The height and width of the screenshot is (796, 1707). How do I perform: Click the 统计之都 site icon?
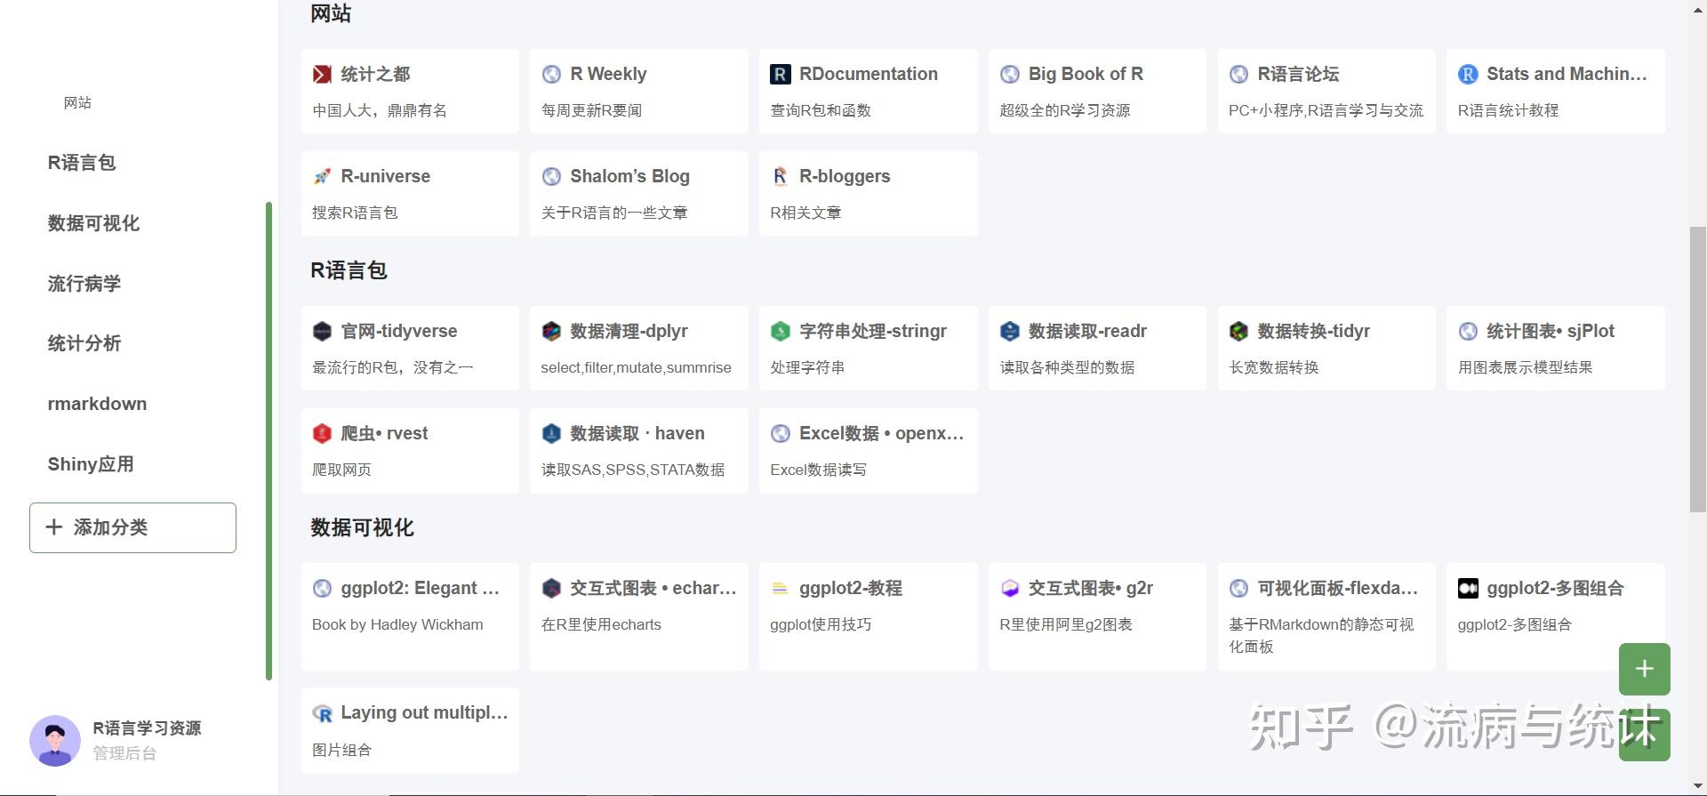[x=322, y=75]
